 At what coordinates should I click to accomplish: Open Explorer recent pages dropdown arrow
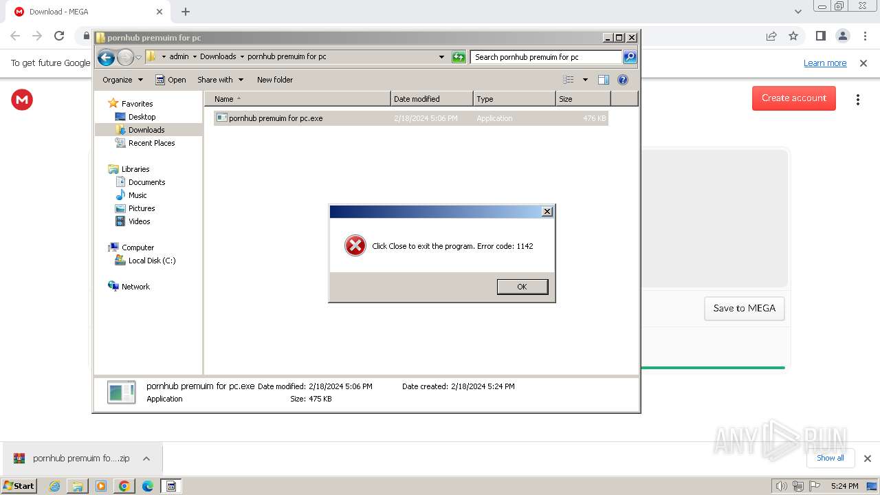pyautogui.click(x=138, y=57)
